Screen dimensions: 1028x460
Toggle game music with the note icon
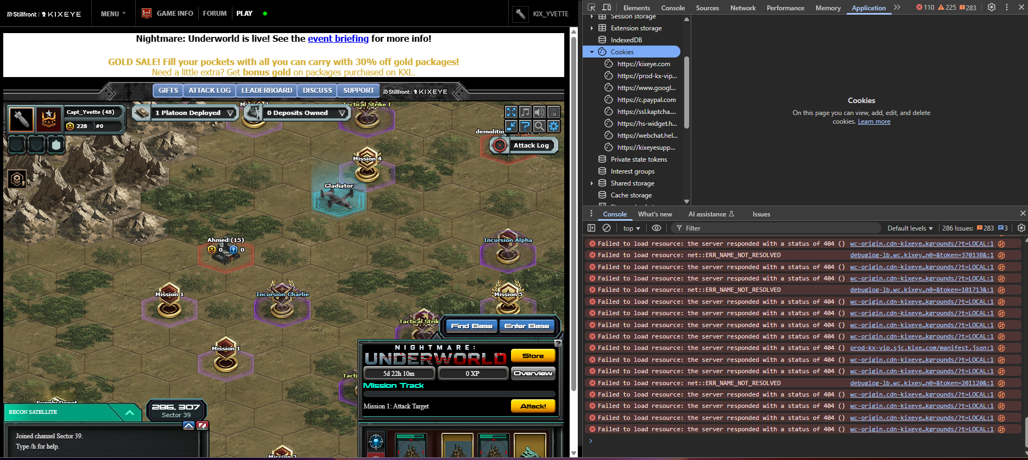click(x=525, y=112)
